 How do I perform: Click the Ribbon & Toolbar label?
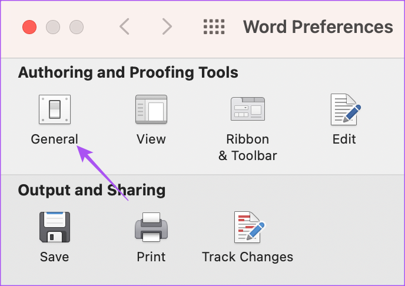click(247, 147)
